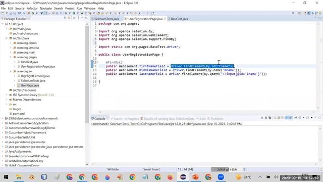323x182 pixels.
Task: Expand the com.org.lambda package
Action: [x=11, y=48]
